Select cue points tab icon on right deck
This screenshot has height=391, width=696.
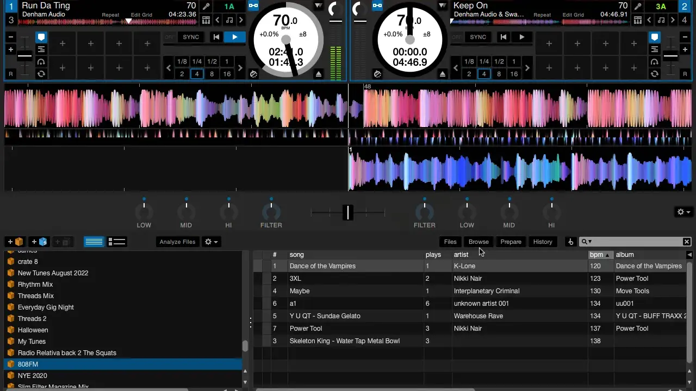(x=655, y=37)
